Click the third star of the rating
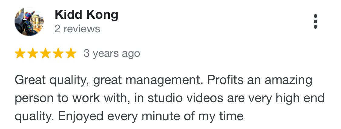Viewport: 341px width, 129px height. click(x=45, y=53)
